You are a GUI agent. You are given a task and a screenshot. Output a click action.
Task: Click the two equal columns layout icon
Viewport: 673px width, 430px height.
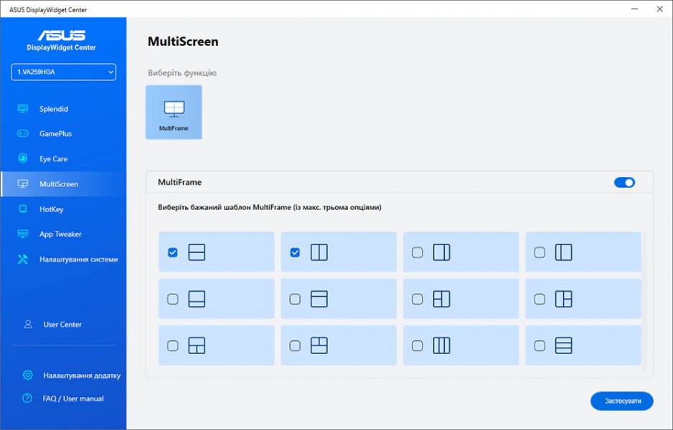319,252
